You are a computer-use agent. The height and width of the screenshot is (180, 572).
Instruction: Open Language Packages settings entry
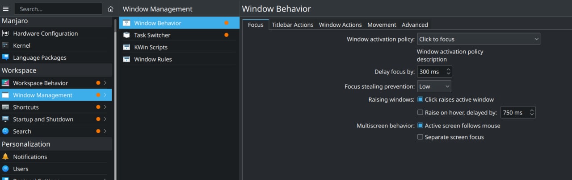(56, 57)
